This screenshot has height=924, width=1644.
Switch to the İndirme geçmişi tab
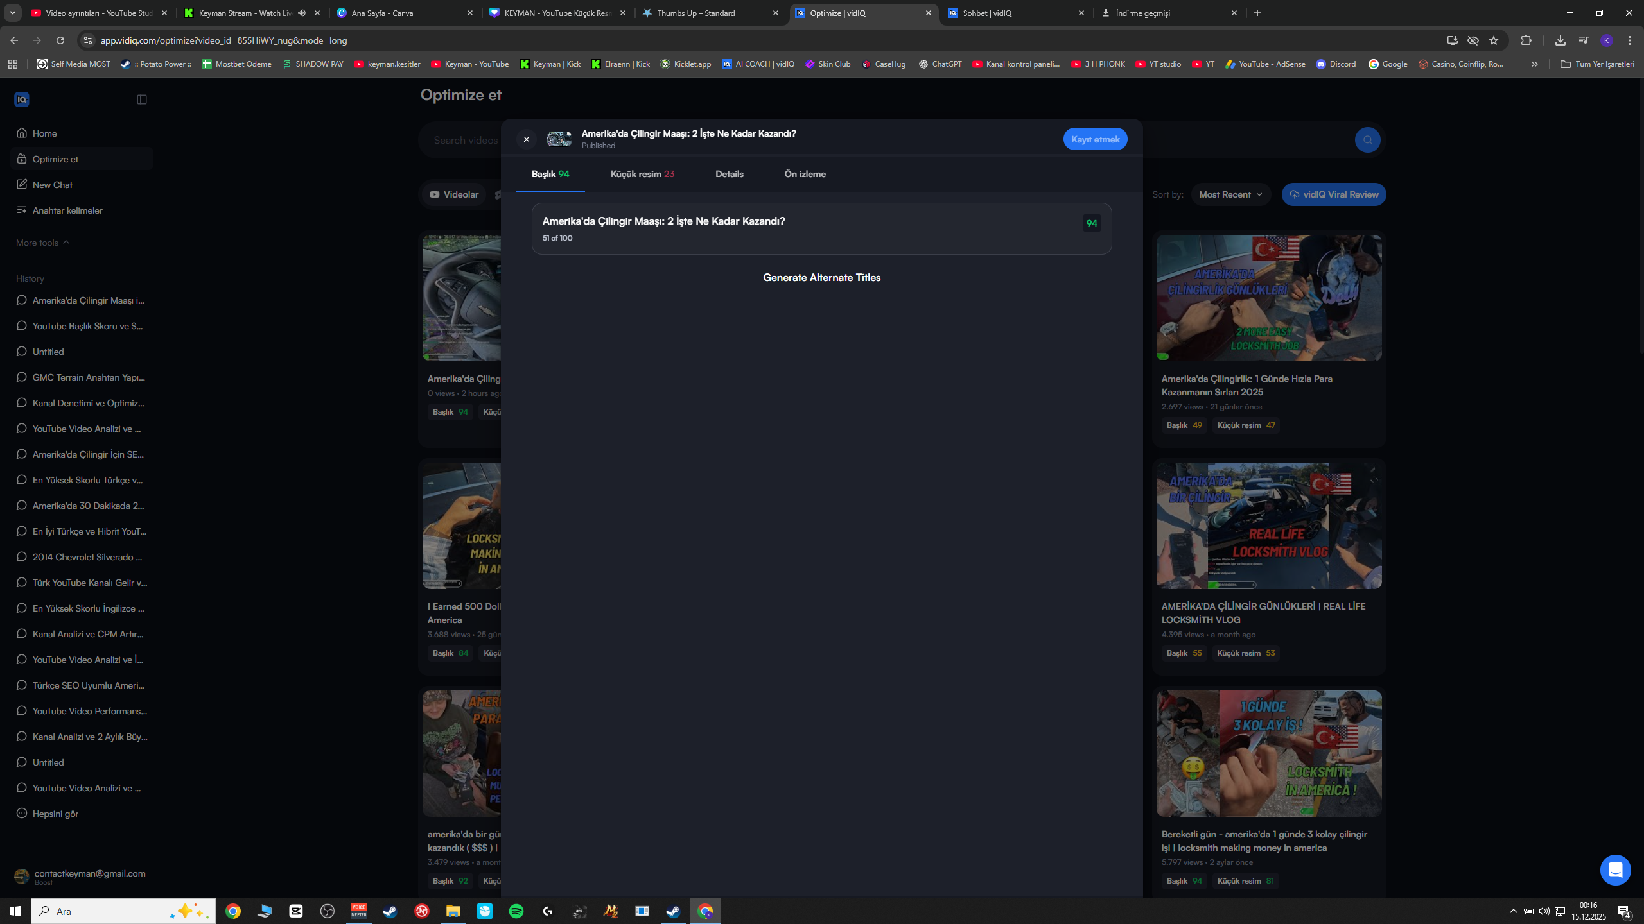(1169, 13)
